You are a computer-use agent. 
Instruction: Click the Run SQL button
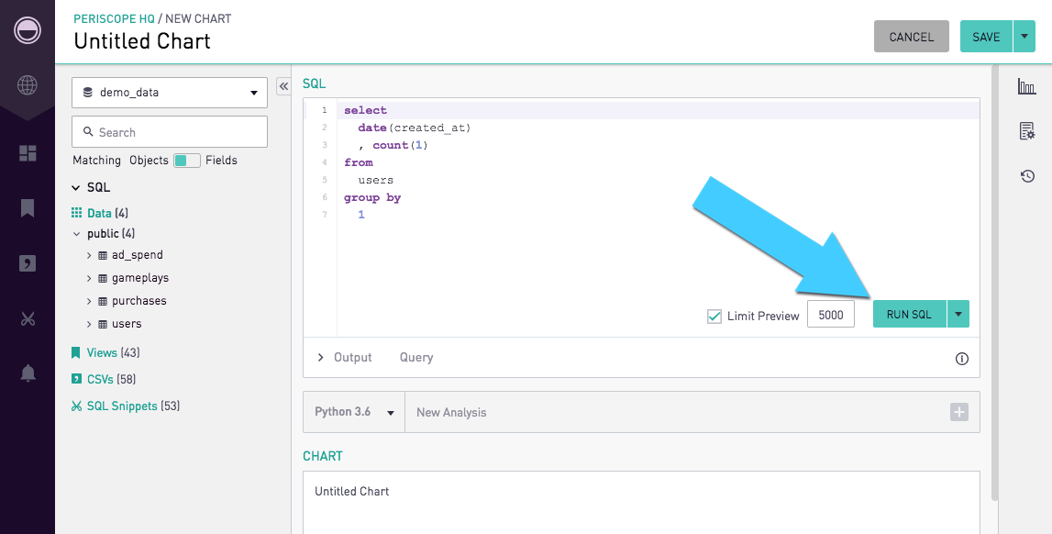[909, 314]
